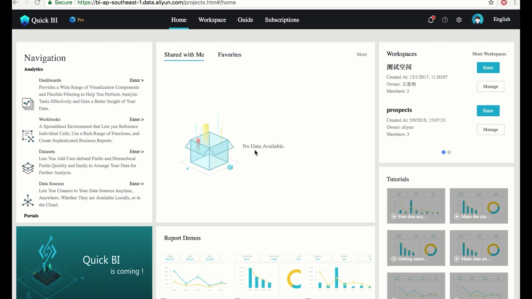
Task: Click the 测试空间 workspace name
Action: tap(399, 67)
